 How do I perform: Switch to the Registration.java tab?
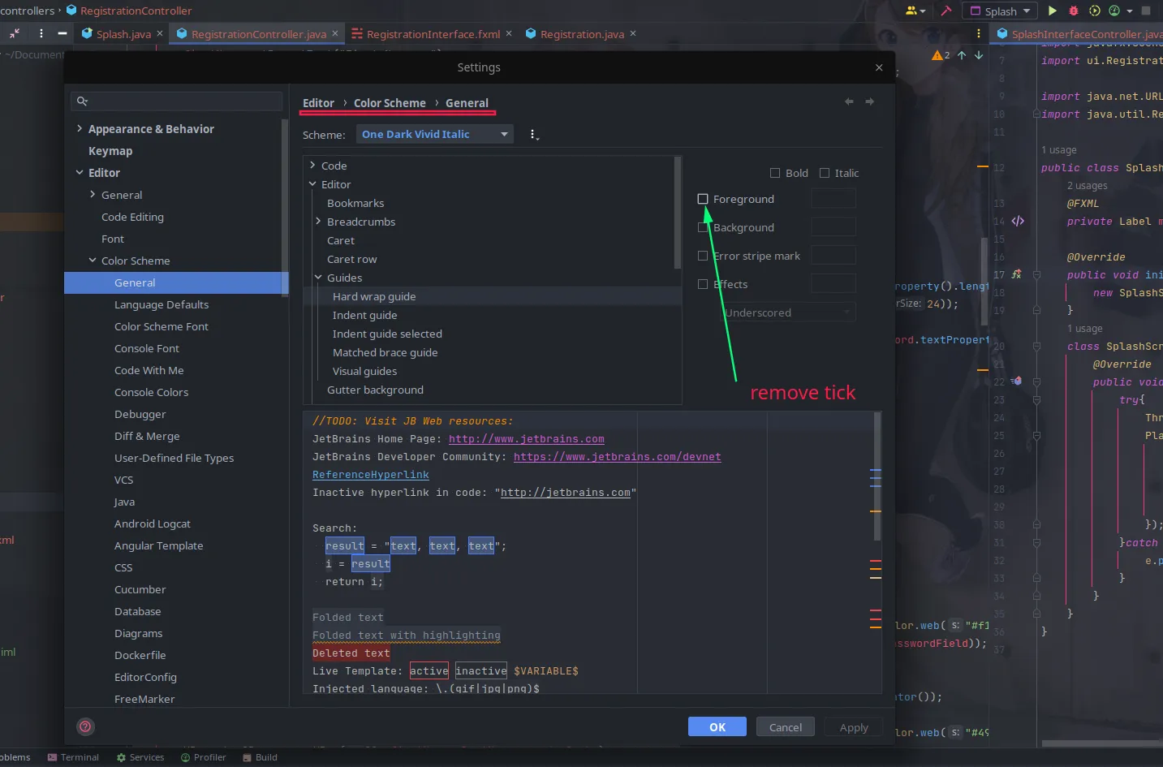point(582,34)
